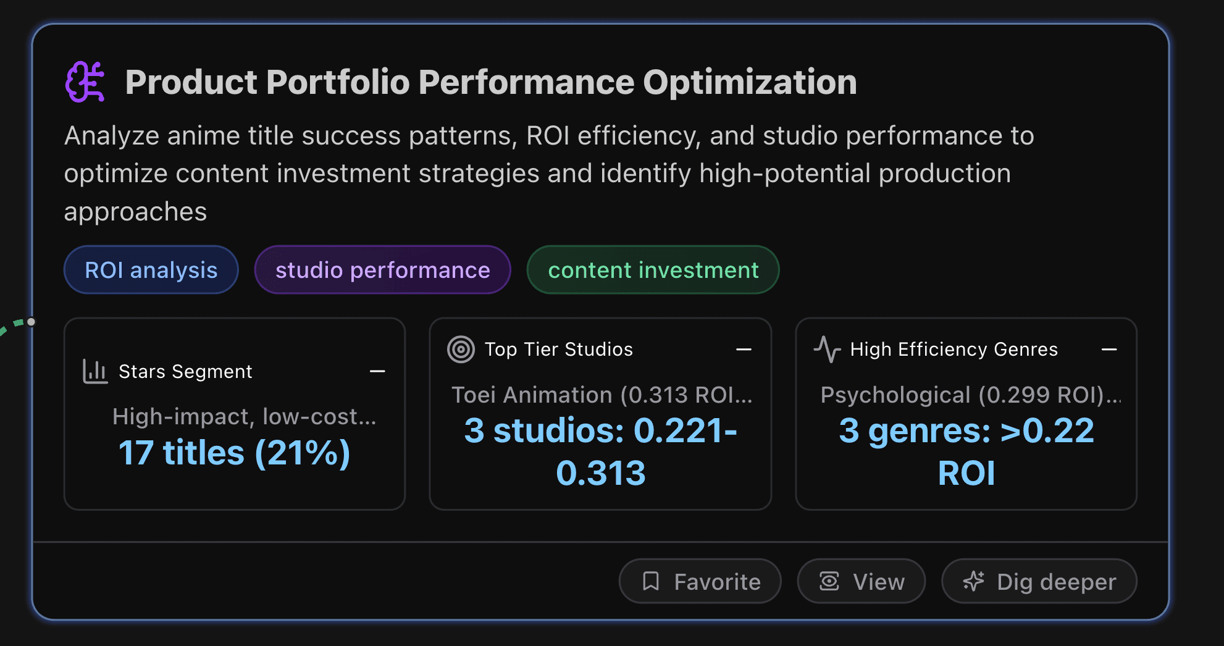The image size is (1224, 646).
Task: Expand the Psychological ROI truncated text
Action: tap(970, 395)
